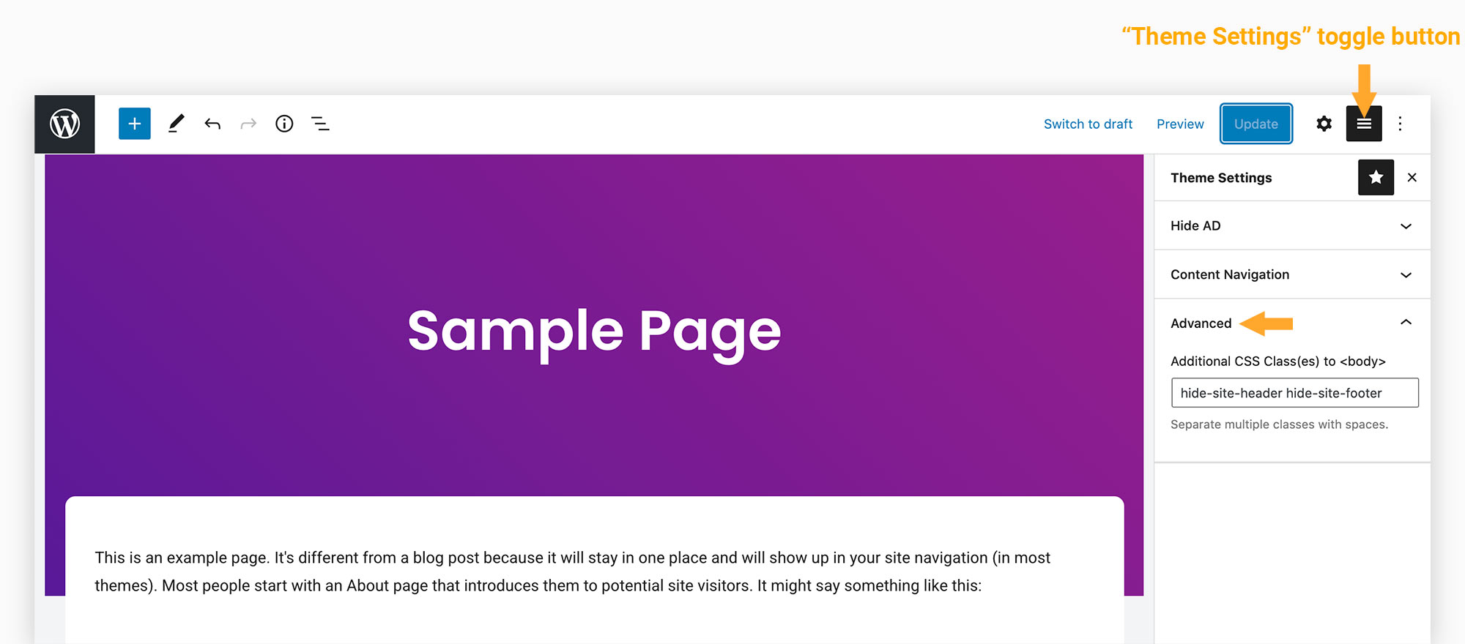Open editor Settings with the gear icon
Image resolution: width=1465 pixels, height=644 pixels.
[x=1324, y=124]
